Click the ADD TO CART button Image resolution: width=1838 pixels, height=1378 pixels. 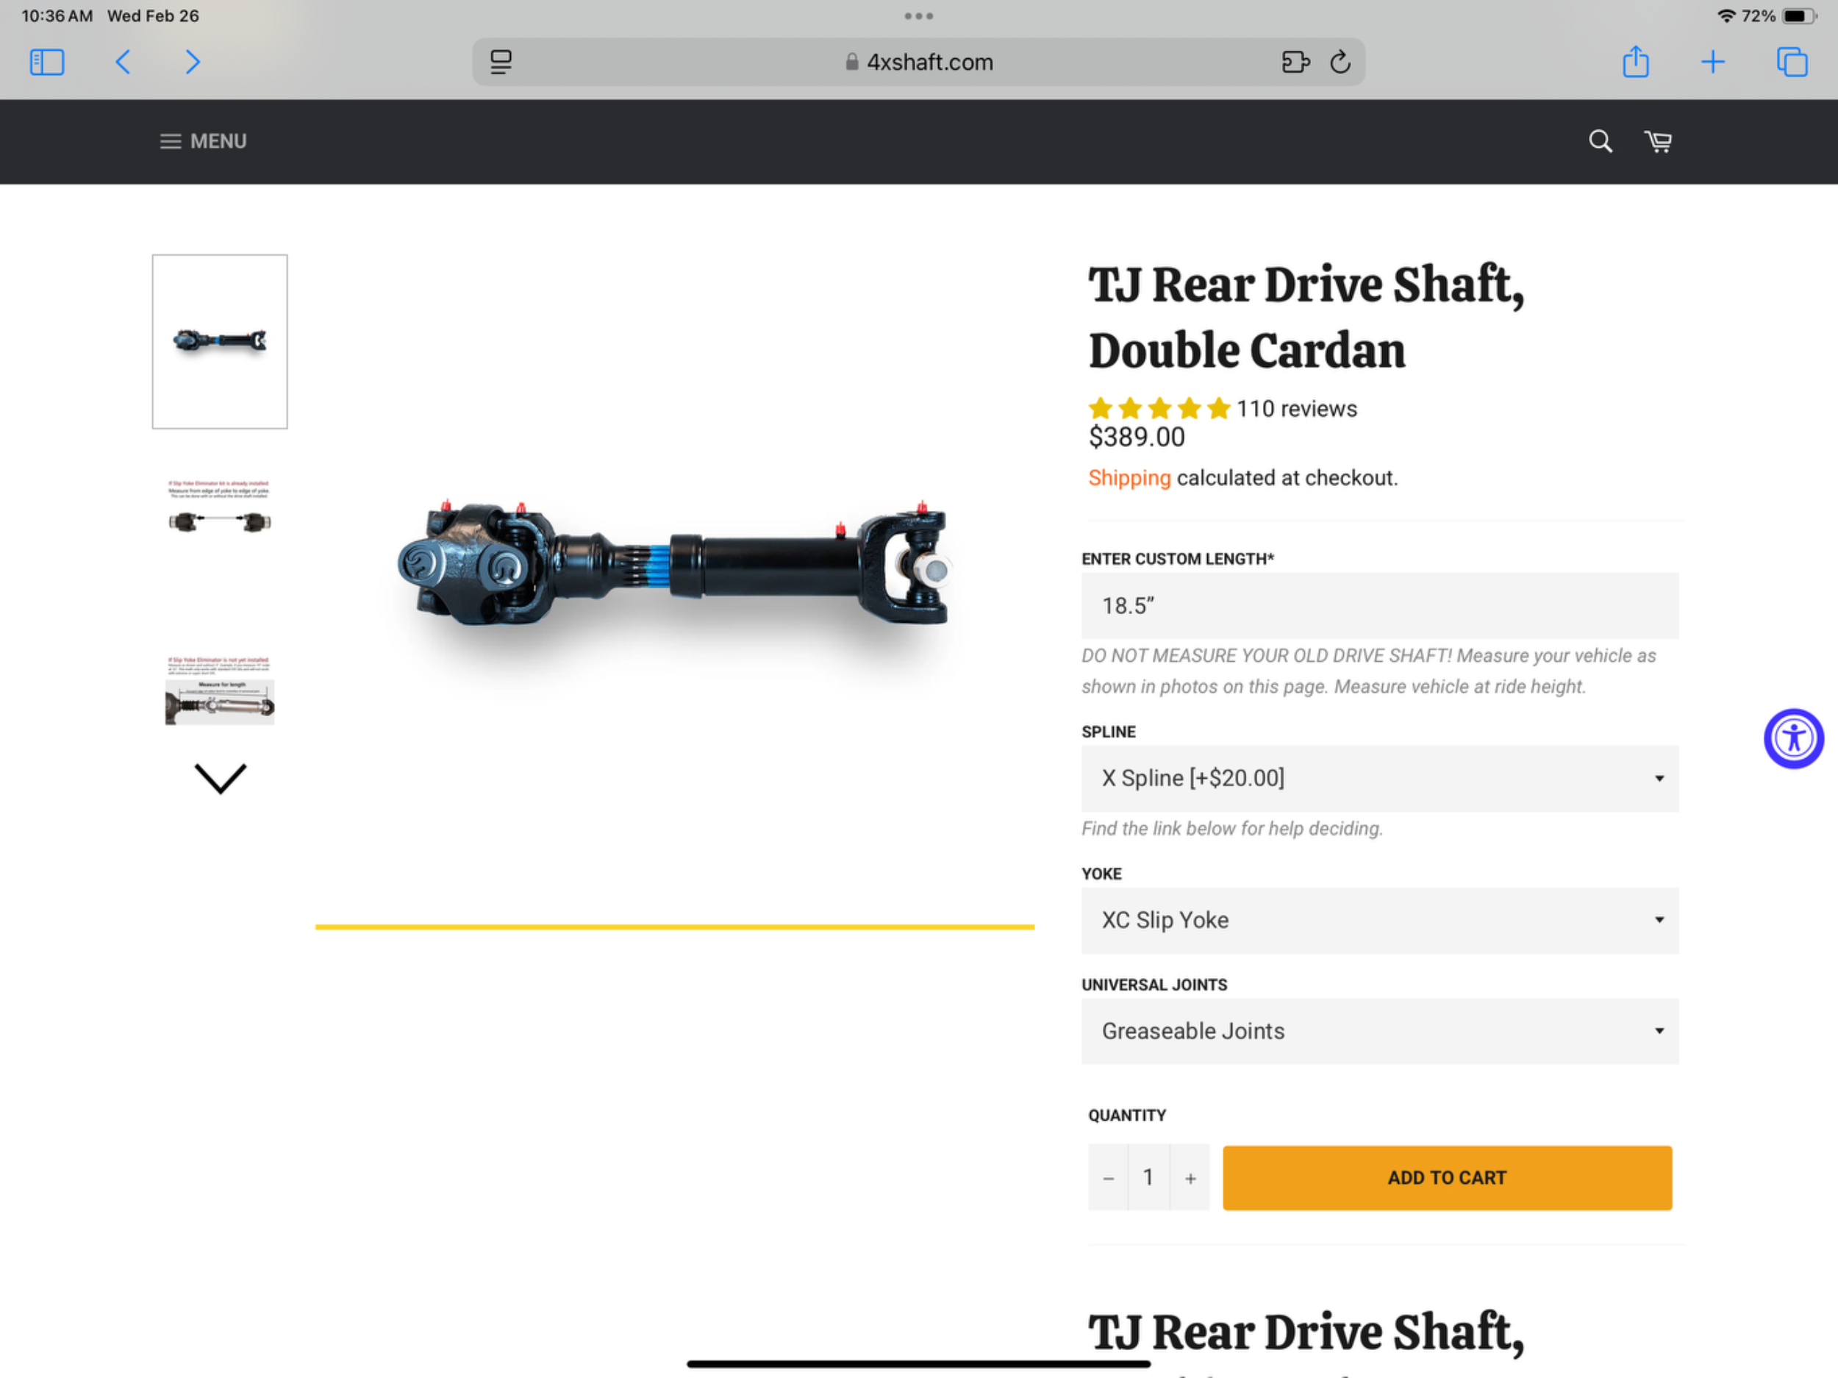pos(1447,1179)
